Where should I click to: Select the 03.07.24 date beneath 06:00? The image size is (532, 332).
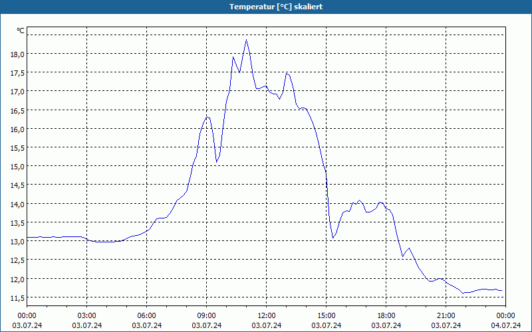[146, 325]
